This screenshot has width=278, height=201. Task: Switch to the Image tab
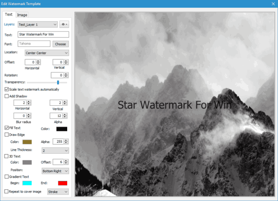click(x=22, y=15)
